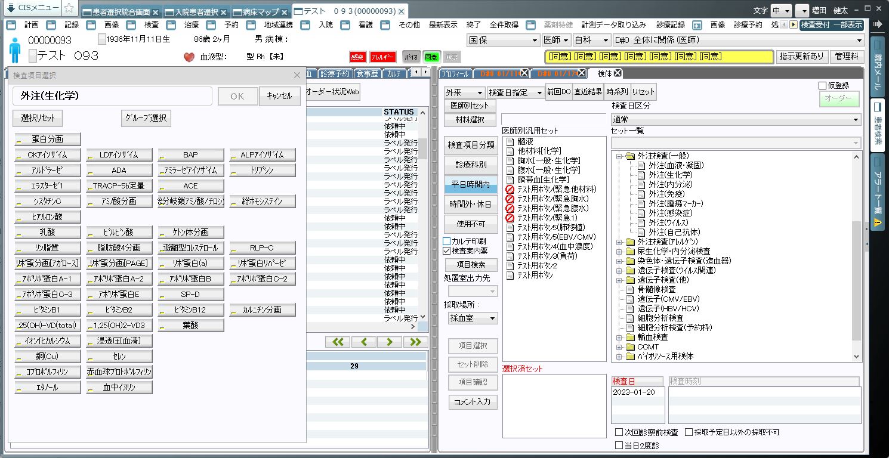The image size is (889, 458).
Task: Switch to the 患者選択統合画面 tab
Action: (121, 12)
